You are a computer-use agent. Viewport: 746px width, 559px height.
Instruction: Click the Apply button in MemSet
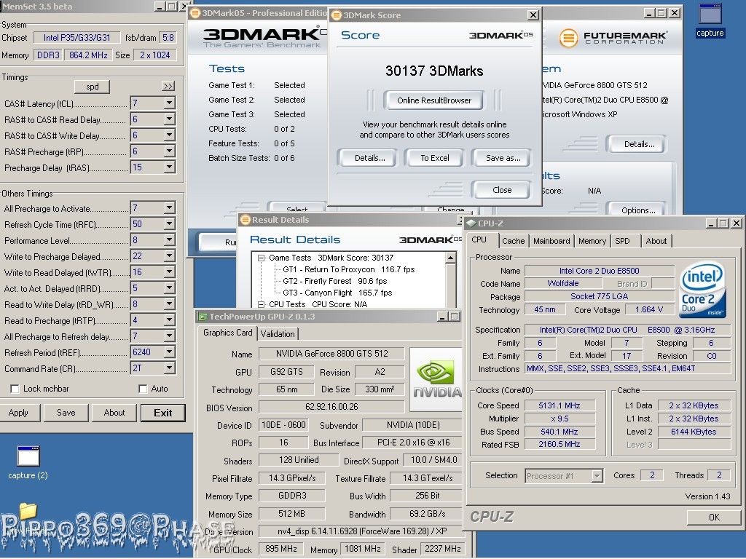tap(18, 413)
